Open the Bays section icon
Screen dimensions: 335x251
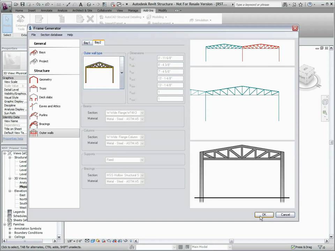[x=33, y=52]
